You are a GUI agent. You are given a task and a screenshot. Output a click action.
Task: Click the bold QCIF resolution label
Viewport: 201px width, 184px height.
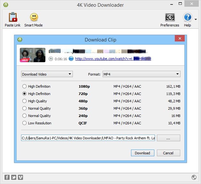[83, 123]
